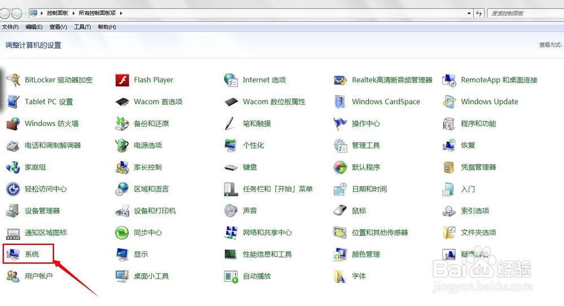Screen dimensions: 564x306
Task: Open the 性能信息和工具 link
Action: pyautogui.click(x=267, y=254)
